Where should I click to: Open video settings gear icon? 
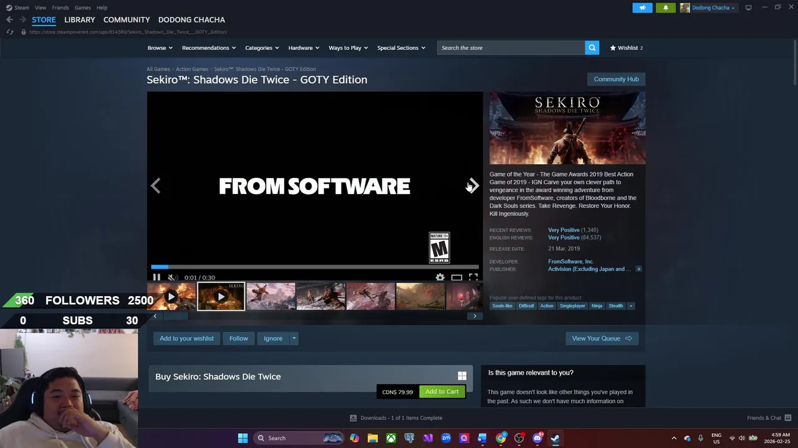(x=440, y=278)
